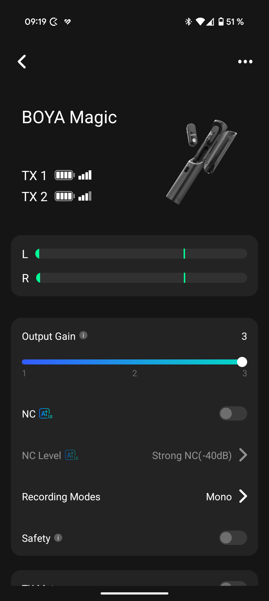Viewport: 269px width, 601px height.
Task: Tap the Bluetooth status bar icon
Action: tap(188, 22)
